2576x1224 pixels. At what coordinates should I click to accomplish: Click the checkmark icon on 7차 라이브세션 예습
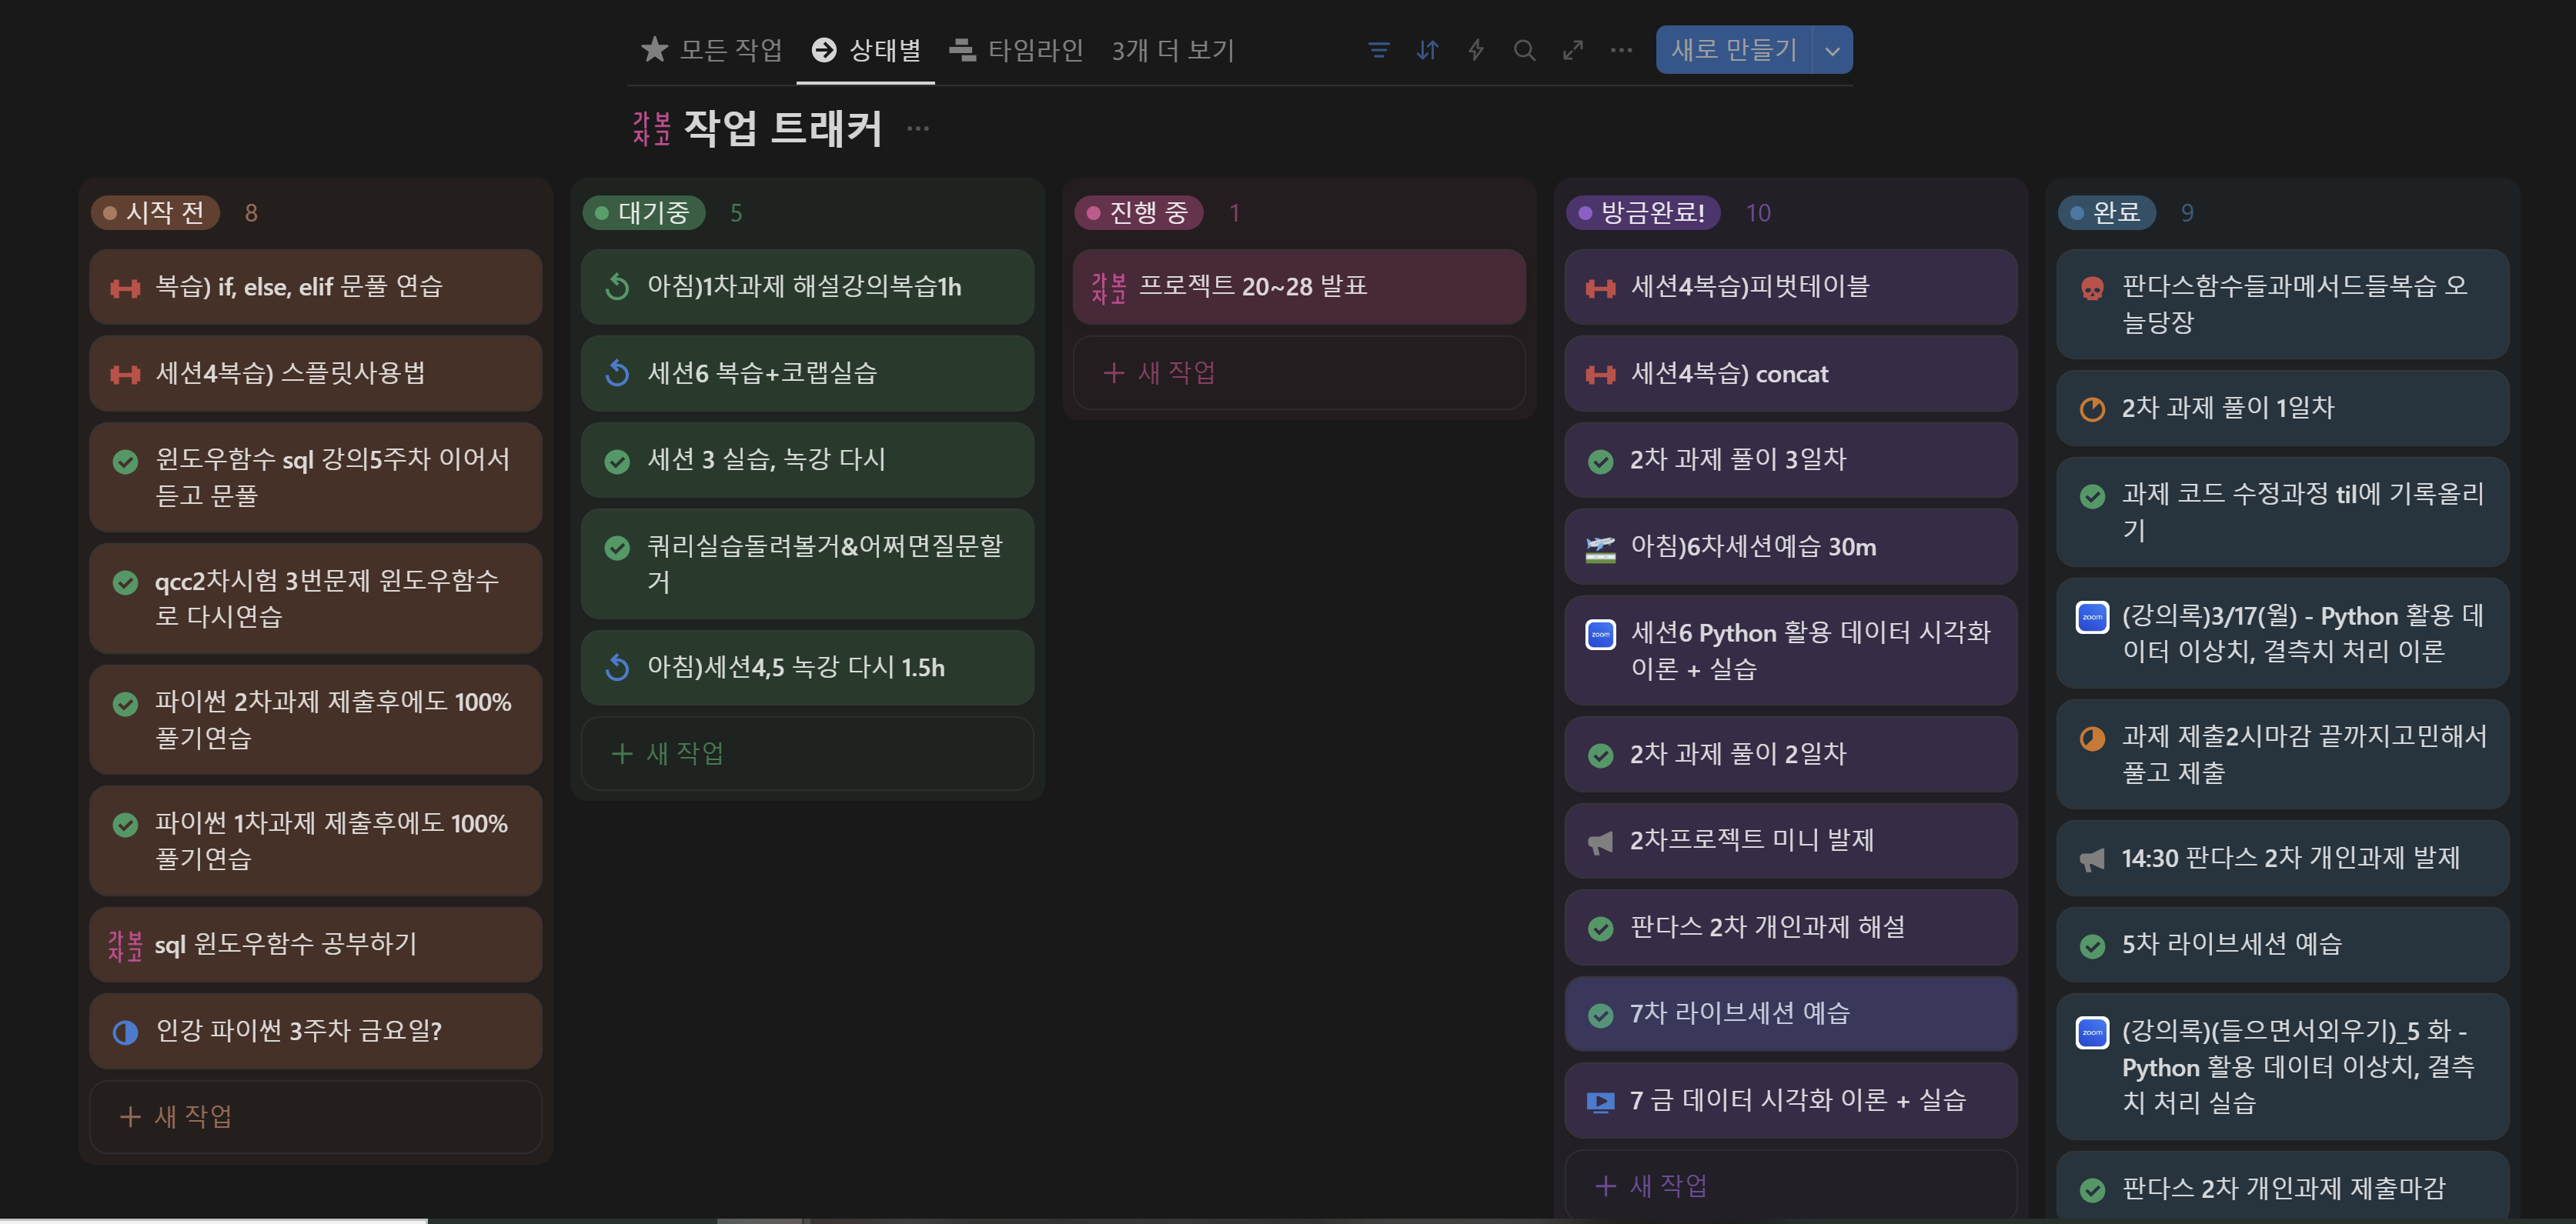(1600, 1016)
